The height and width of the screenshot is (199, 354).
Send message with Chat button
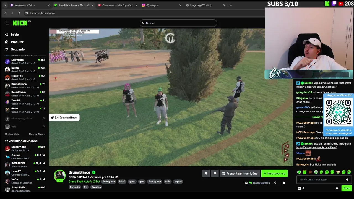coord(347,188)
